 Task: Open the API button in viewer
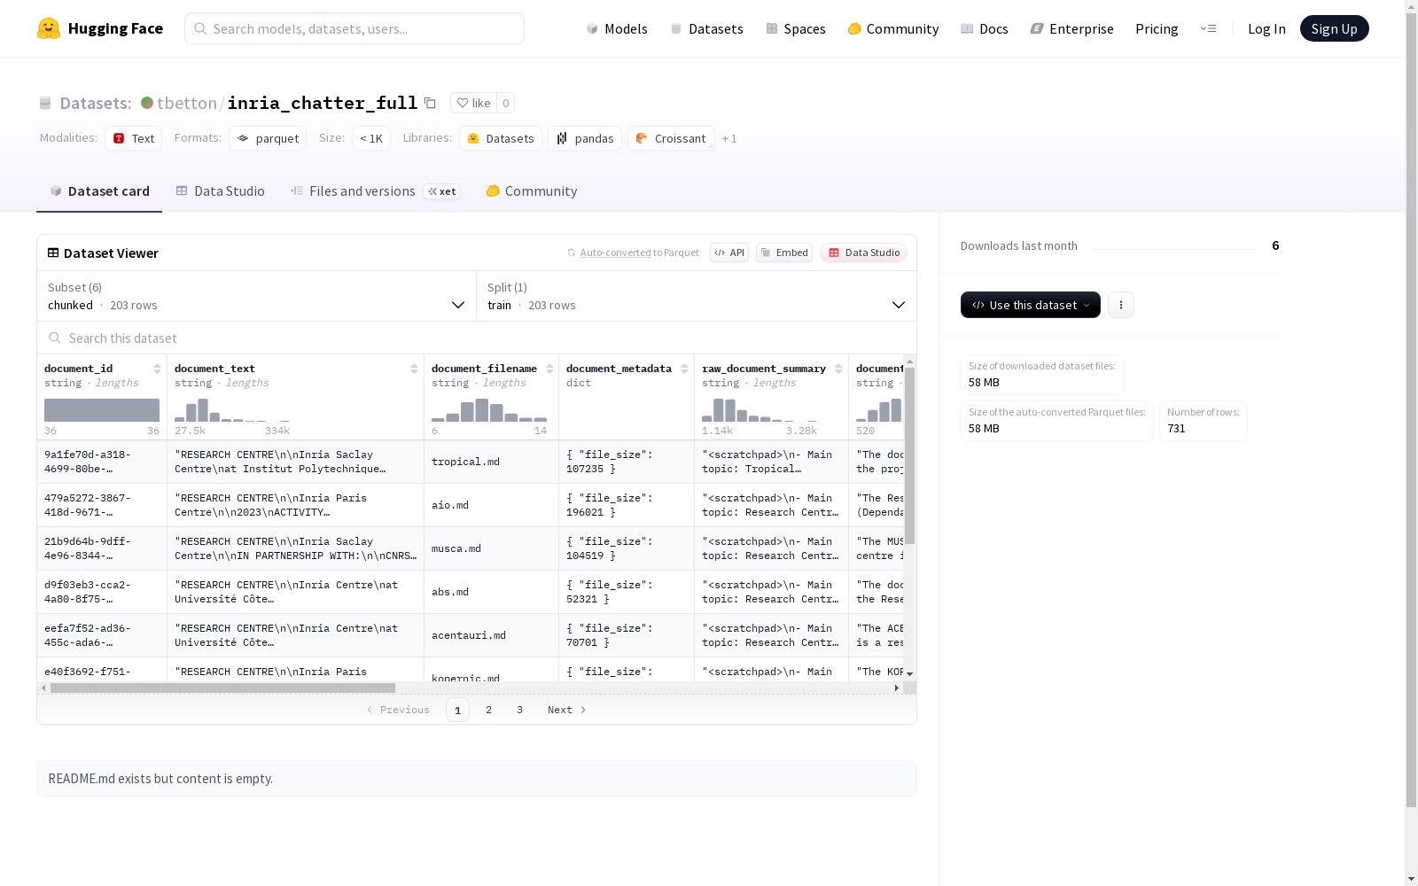729,253
